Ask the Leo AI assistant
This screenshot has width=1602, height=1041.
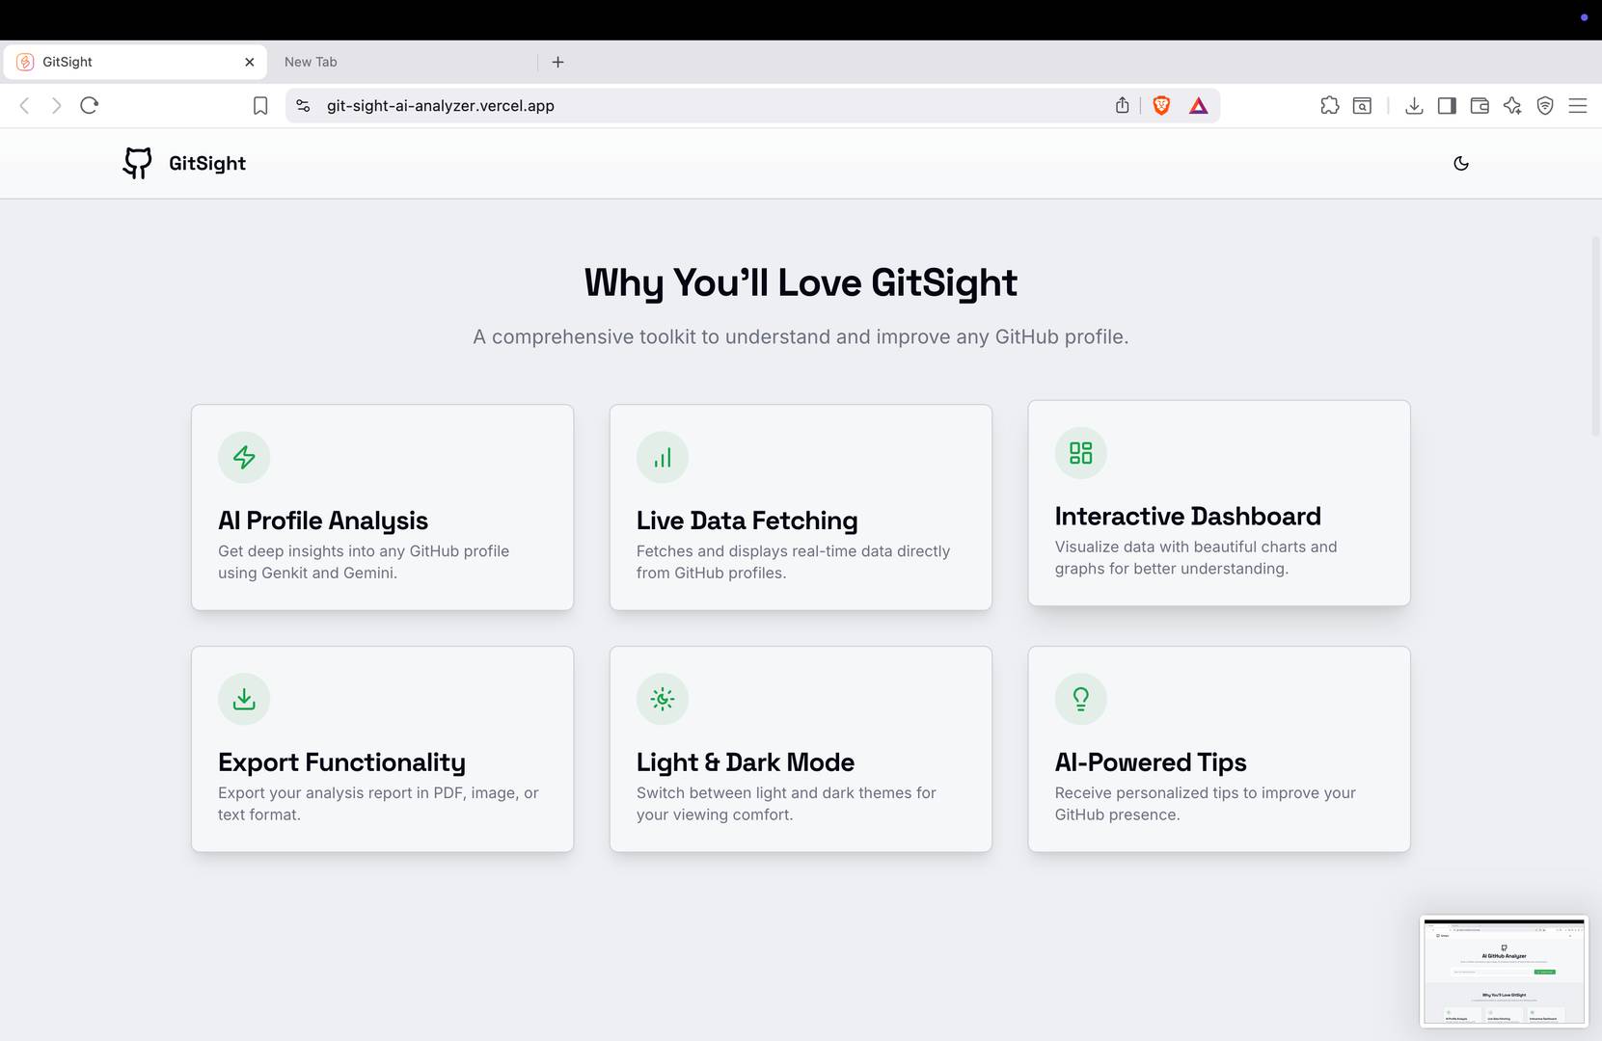tap(1512, 105)
